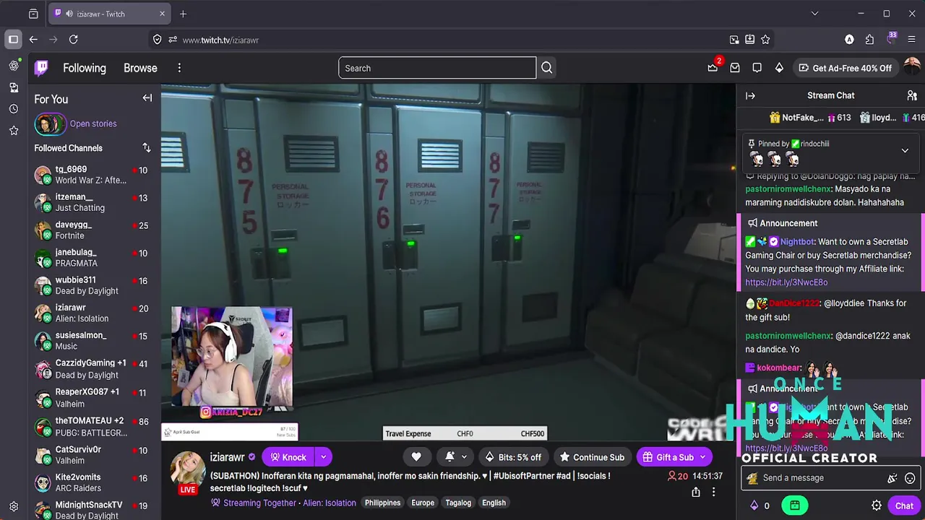Collapse the Stream Chat panel
The width and height of the screenshot is (925, 520).
pyautogui.click(x=750, y=95)
